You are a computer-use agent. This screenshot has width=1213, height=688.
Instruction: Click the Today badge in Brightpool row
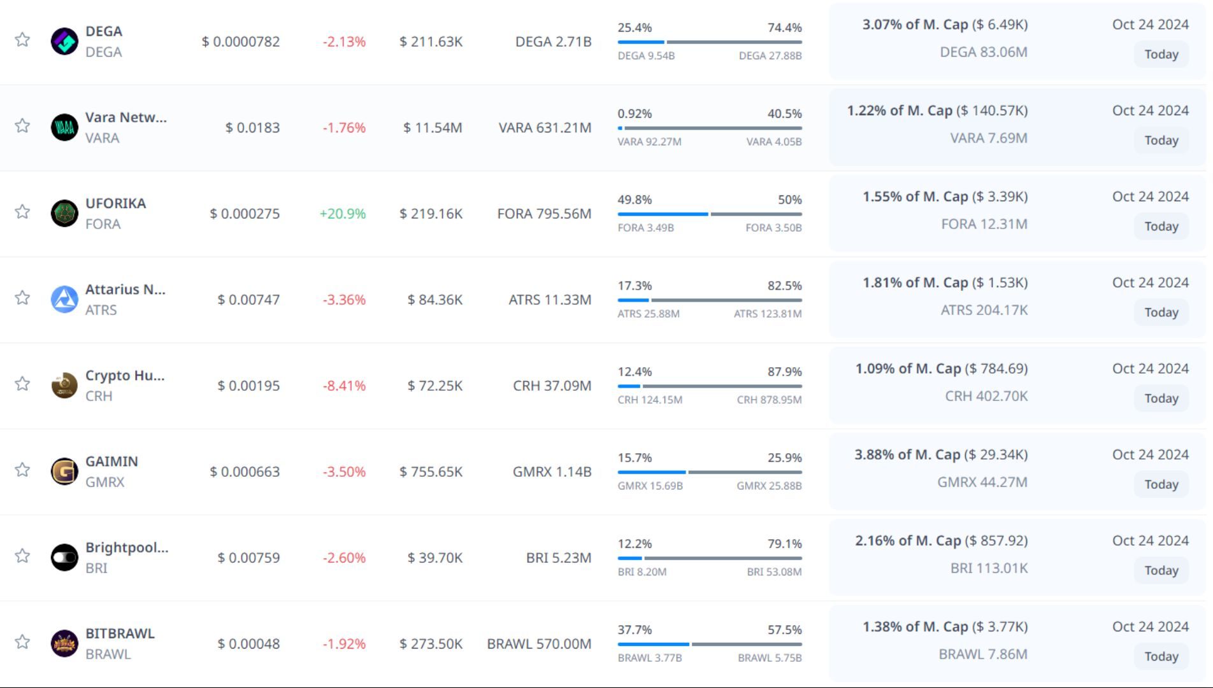pyautogui.click(x=1161, y=570)
